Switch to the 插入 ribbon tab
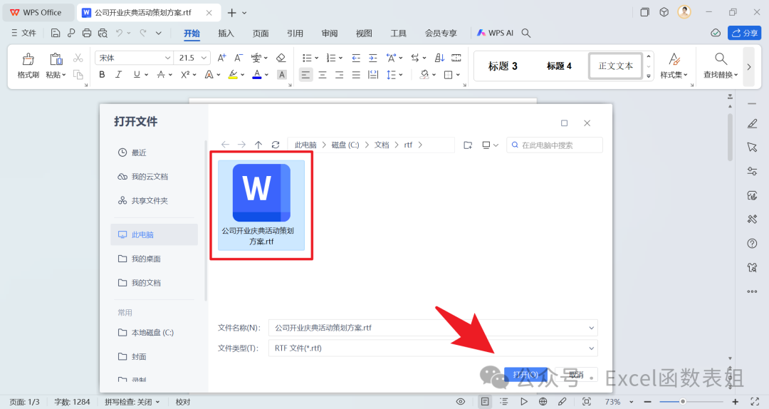The width and height of the screenshot is (769, 409). coord(226,33)
